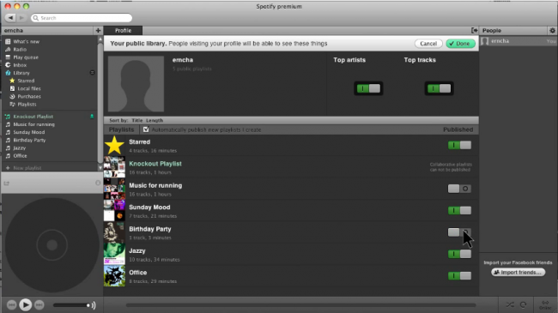Screen dimensions: 558x313
Task: Open Local files under Library
Action: click(29, 88)
